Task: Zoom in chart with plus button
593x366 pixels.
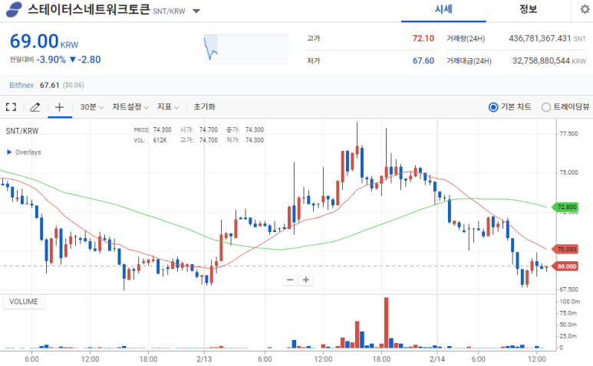Action: (306, 279)
